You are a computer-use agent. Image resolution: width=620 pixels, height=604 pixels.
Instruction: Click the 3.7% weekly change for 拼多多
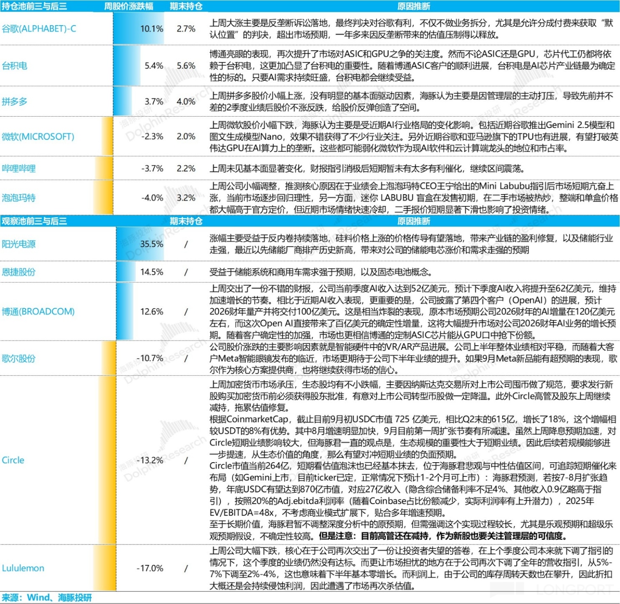click(154, 102)
